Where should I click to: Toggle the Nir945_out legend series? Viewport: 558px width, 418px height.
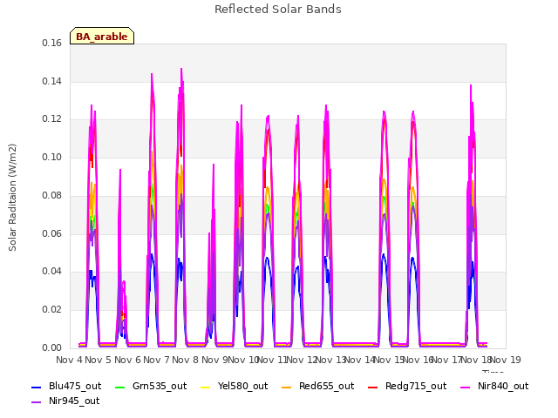pos(65,401)
